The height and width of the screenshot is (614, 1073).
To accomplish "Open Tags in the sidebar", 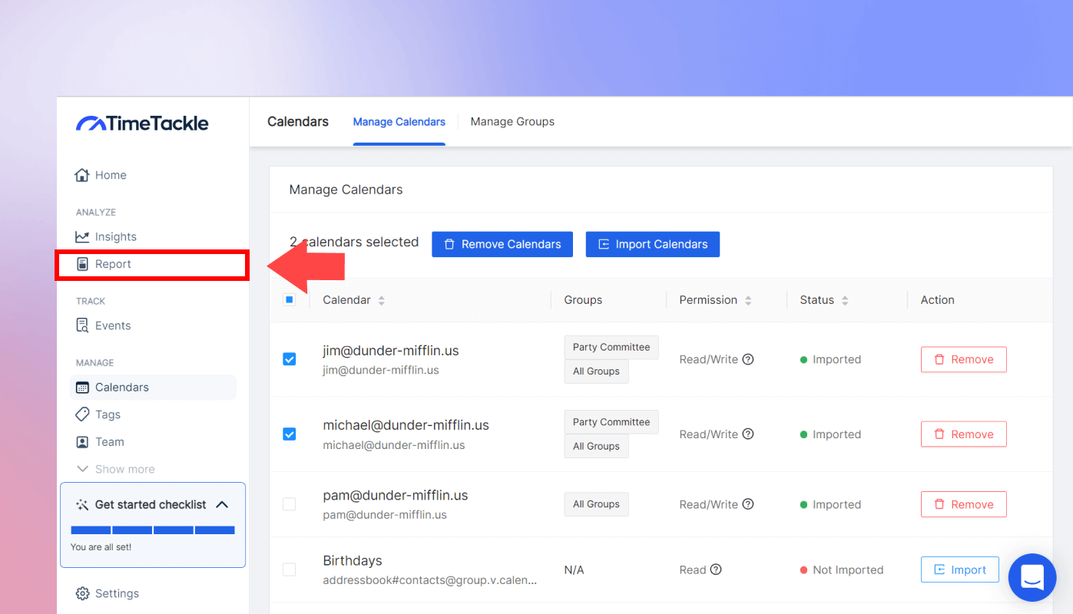I will (98, 414).
